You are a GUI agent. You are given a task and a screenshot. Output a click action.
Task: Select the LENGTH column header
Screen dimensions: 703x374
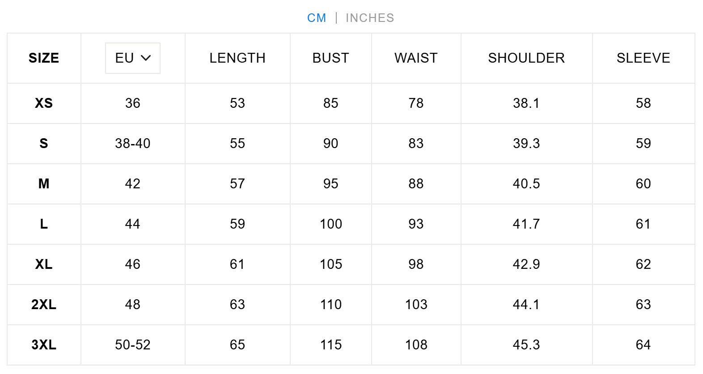coord(237,58)
